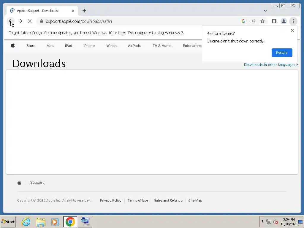Open the TV & Home nav item
This screenshot has width=304, height=228.
pyautogui.click(x=162, y=46)
